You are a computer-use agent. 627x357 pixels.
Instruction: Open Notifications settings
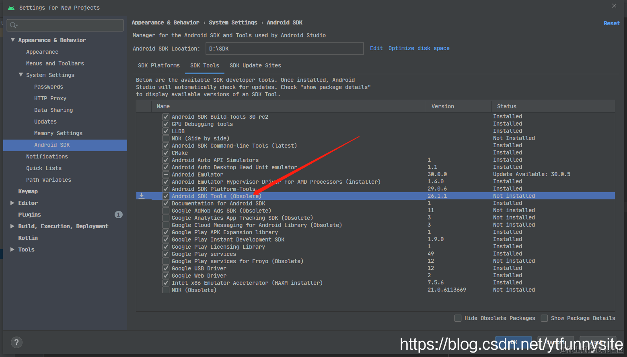pyautogui.click(x=47, y=156)
